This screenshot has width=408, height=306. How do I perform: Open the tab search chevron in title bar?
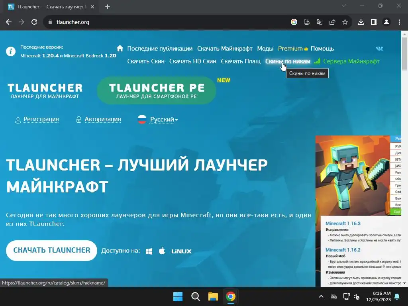click(344, 6)
